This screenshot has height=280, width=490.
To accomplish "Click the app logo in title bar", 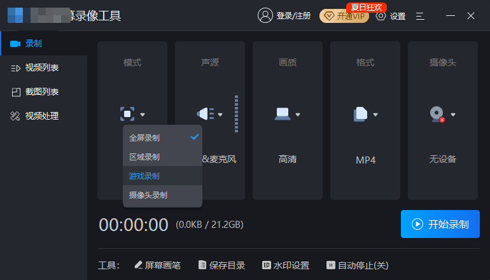I will click(15, 15).
